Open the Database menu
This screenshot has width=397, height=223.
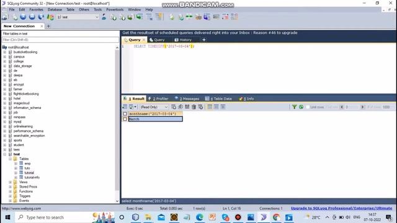click(55, 10)
